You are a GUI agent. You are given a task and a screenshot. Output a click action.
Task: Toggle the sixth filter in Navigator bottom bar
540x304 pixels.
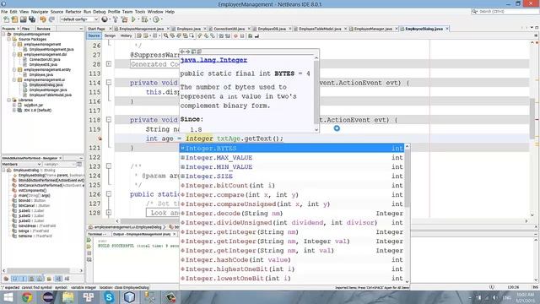point(49,279)
